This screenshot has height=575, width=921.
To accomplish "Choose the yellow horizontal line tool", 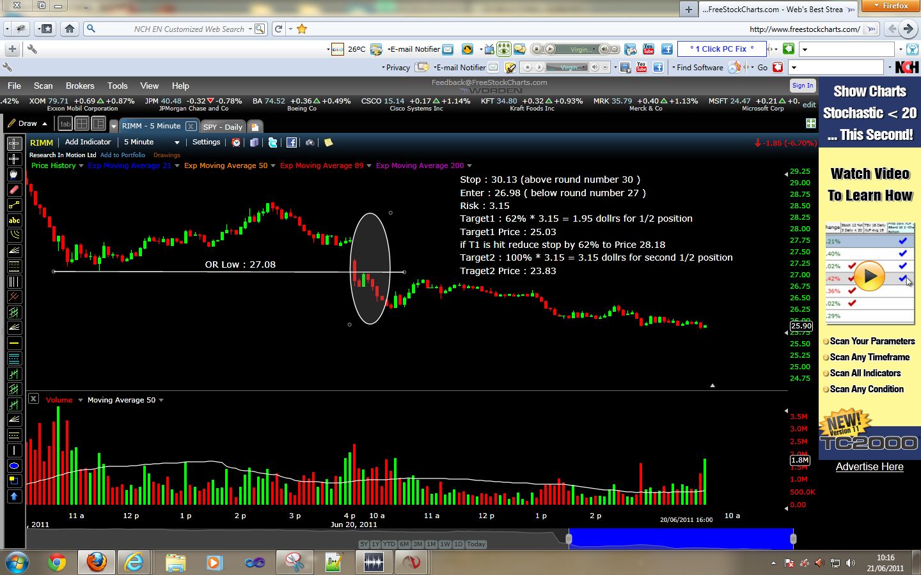I will (x=14, y=343).
